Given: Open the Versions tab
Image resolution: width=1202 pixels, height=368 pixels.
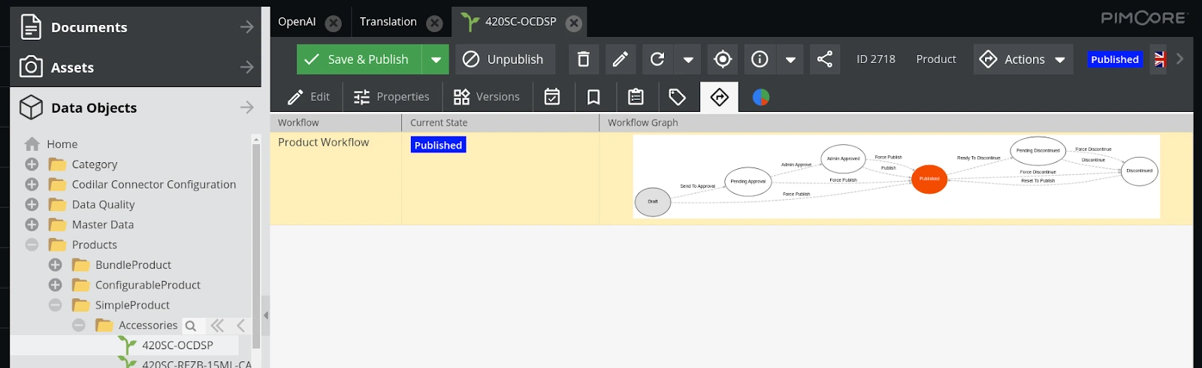Looking at the screenshot, I should pyautogui.click(x=487, y=97).
